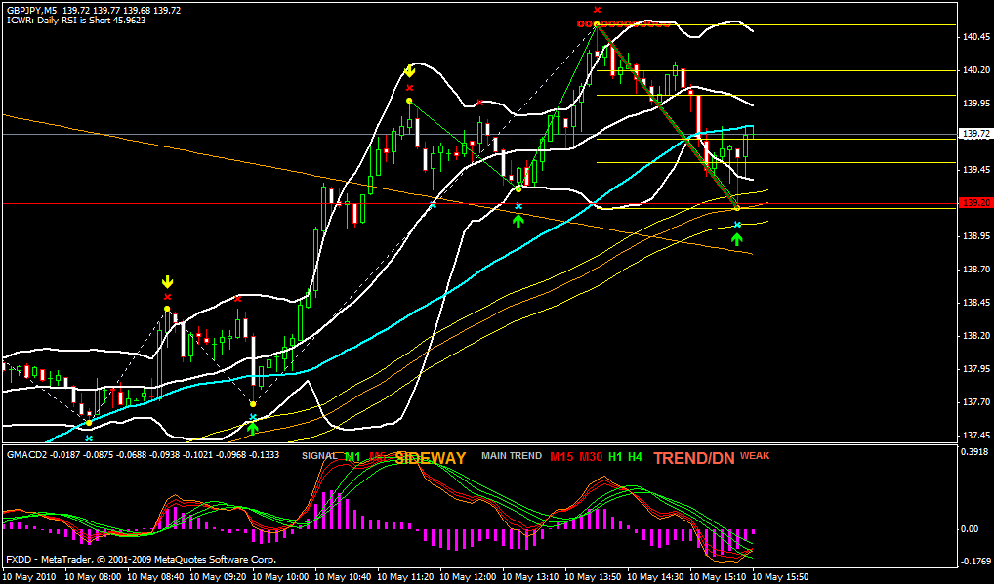This screenshot has width=994, height=584.
Task: Select the row of red dotted squares
Action: [623, 23]
